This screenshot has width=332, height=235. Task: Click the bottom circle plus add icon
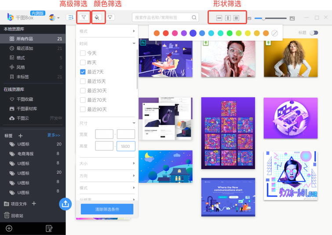pos(9,228)
